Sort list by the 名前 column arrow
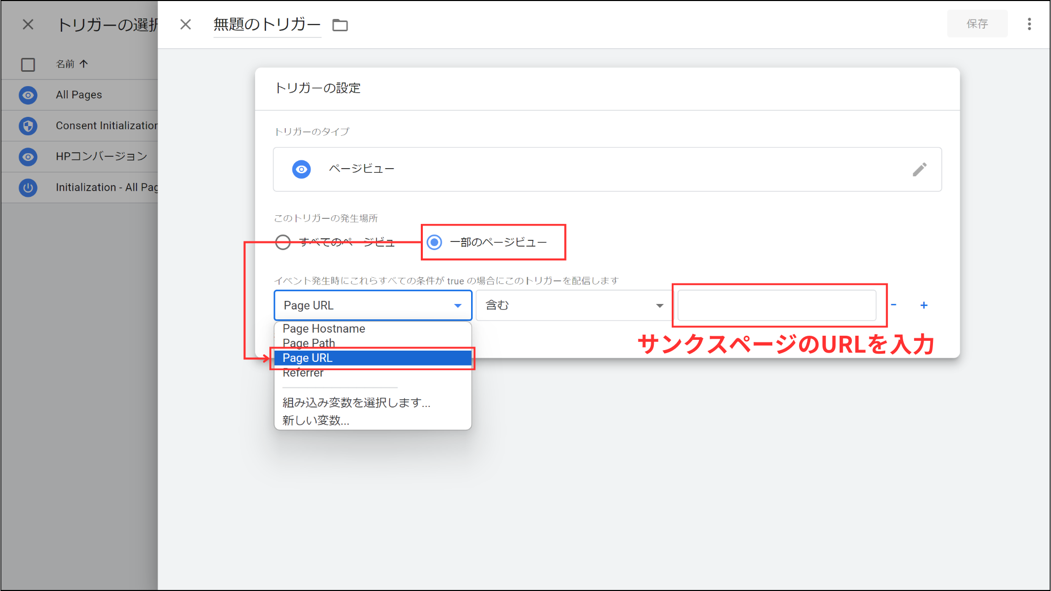The image size is (1051, 591). [84, 64]
